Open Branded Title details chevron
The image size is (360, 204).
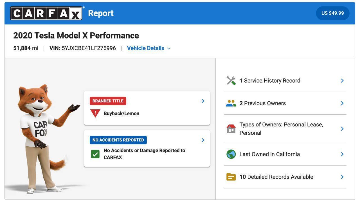click(203, 101)
